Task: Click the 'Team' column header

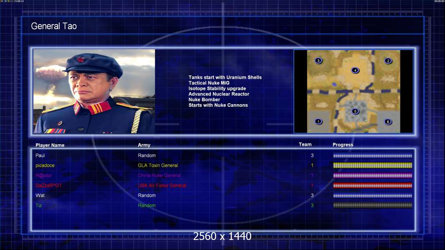Action: coord(305,145)
